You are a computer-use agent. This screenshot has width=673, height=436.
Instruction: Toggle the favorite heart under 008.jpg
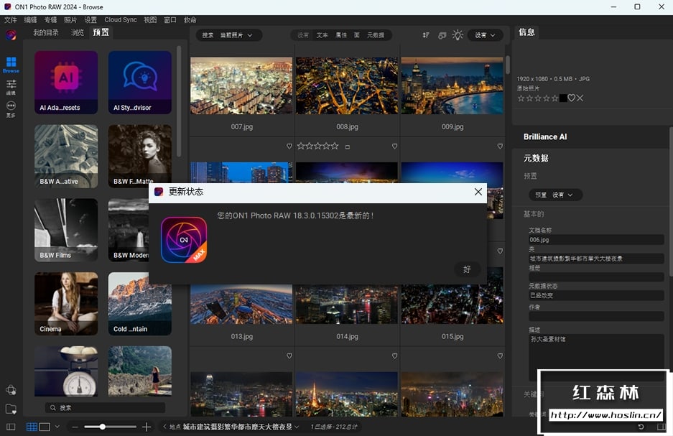[x=394, y=147]
